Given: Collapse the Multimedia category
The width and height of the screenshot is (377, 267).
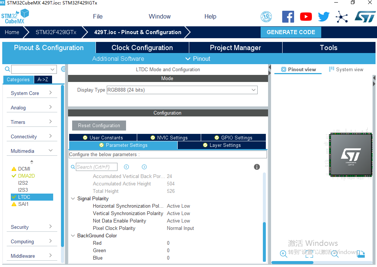Looking at the screenshot, I should (x=32, y=151).
